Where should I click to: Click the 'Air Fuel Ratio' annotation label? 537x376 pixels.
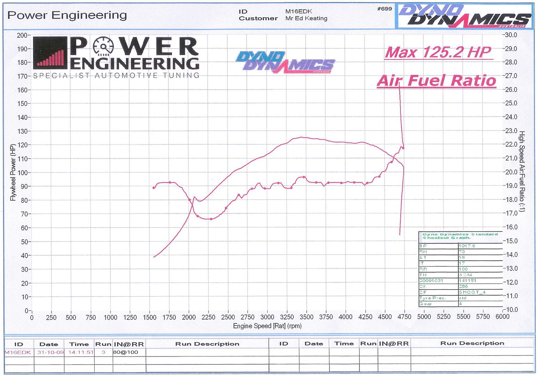(436, 81)
